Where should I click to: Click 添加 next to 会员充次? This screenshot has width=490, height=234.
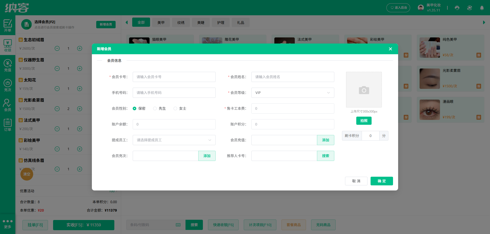point(207,156)
